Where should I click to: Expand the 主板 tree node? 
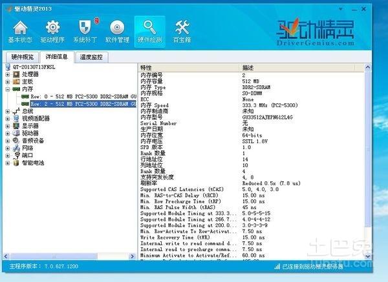tap(8, 82)
